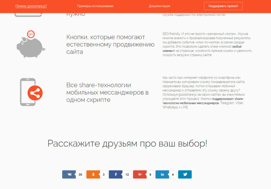
Task: Click the Facebook share counter showing 12
Action: click(127, 175)
